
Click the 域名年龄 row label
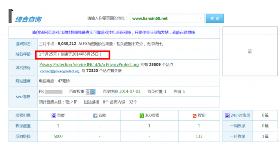click(23, 54)
